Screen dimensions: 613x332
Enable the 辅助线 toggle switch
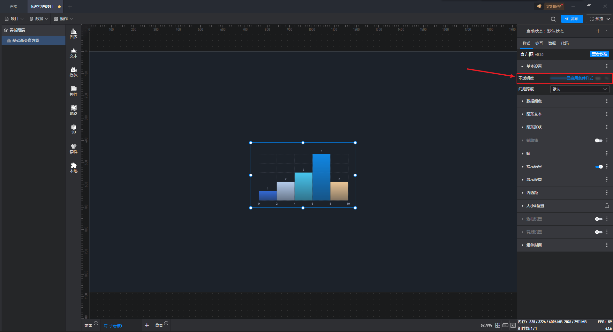tap(599, 140)
